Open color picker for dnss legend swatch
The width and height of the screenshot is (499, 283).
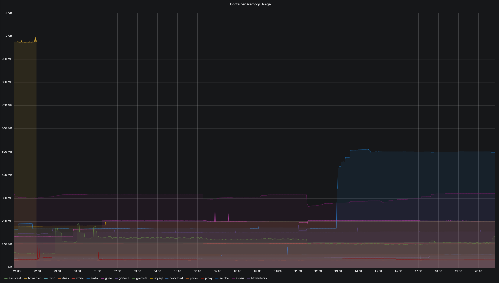[x=60, y=278]
